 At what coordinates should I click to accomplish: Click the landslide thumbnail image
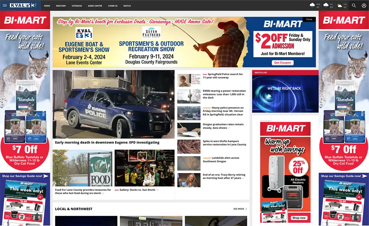189,163
